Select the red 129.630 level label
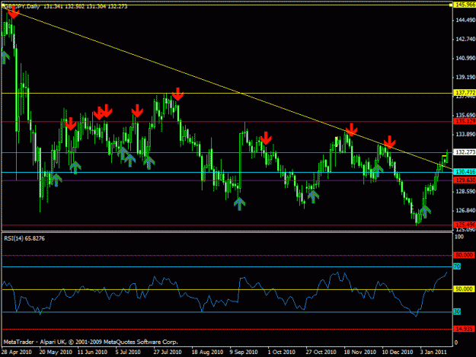 pyautogui.click(x=465, y=180)
